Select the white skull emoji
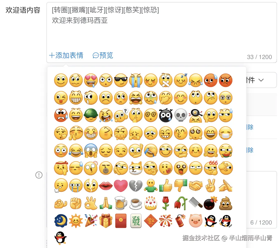 [x=181, y=115]
